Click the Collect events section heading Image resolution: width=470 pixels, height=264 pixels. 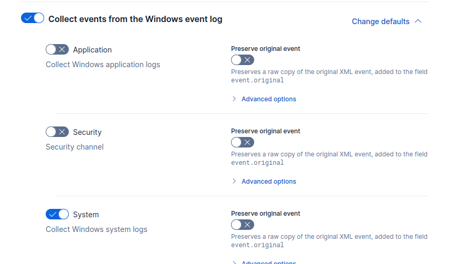135,19
